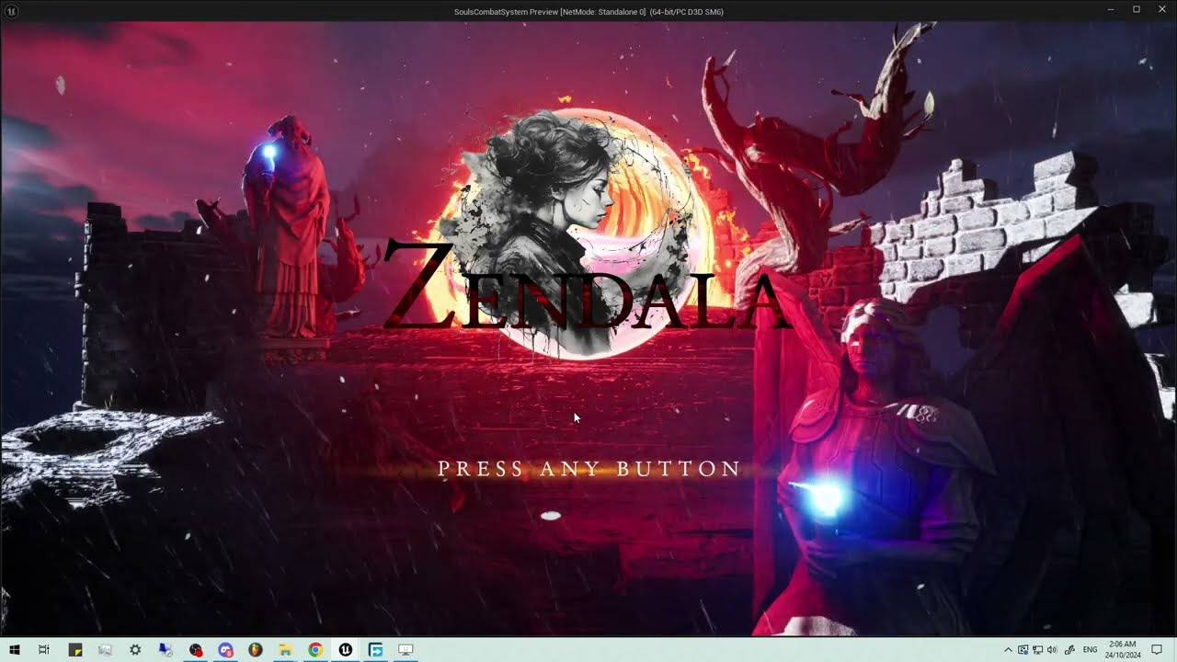Open the monitor-shaped app on taskbar
The image size is (1177, 662).
406,650
